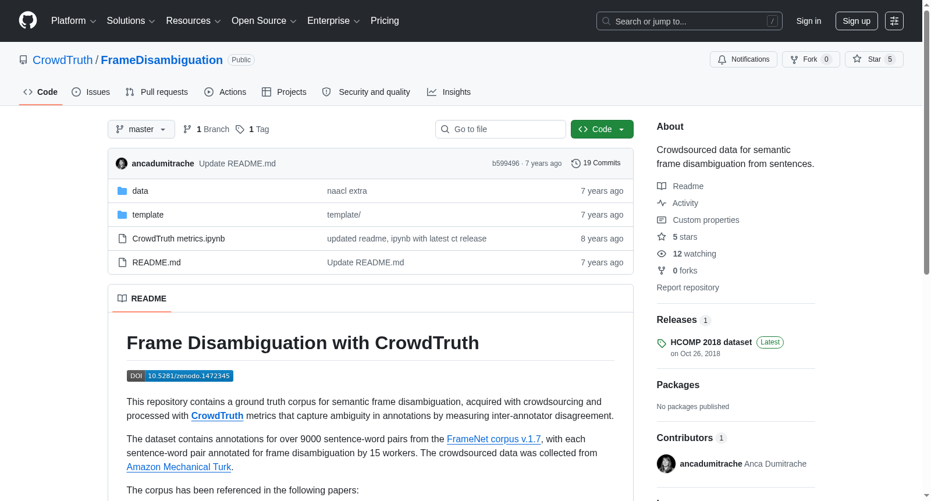Click the release tag icon for HCOMP 2018

pyautogui.click(x=662, y=343)
